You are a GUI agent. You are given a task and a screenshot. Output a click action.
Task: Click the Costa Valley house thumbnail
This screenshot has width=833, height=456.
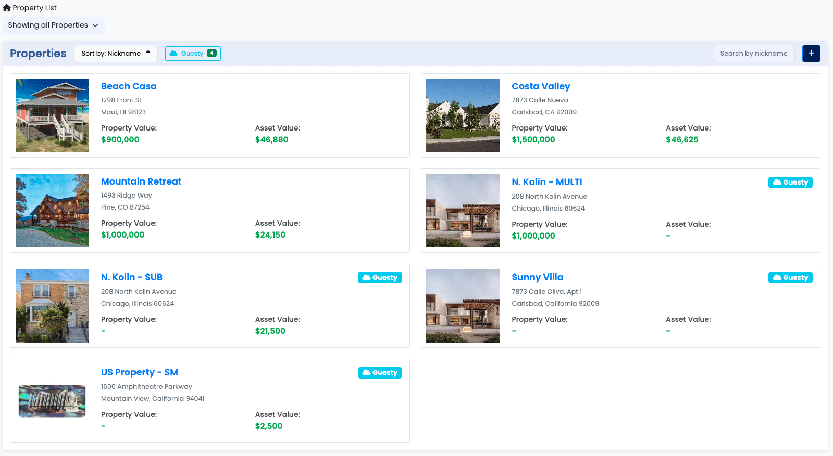click(463, 115)
